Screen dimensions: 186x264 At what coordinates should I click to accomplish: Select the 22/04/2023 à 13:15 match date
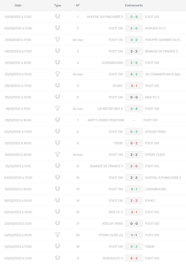tap(18, 224)
